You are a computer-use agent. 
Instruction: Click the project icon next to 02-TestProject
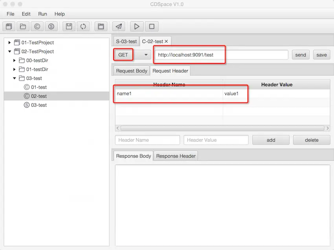coord(17,52)
